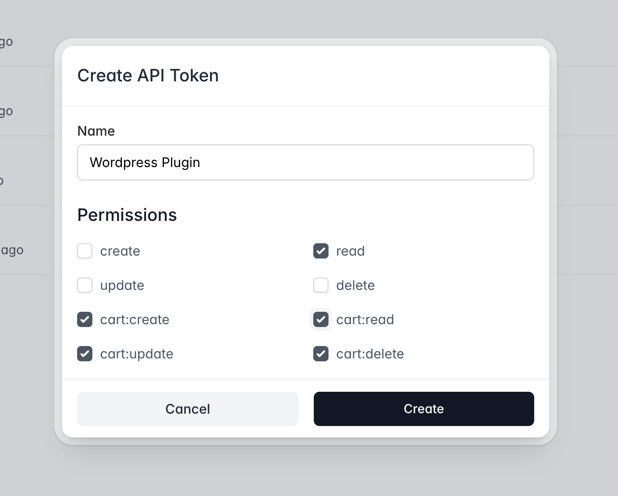
Task: Click the "read" permission label text
Action: tap(350, 251)
